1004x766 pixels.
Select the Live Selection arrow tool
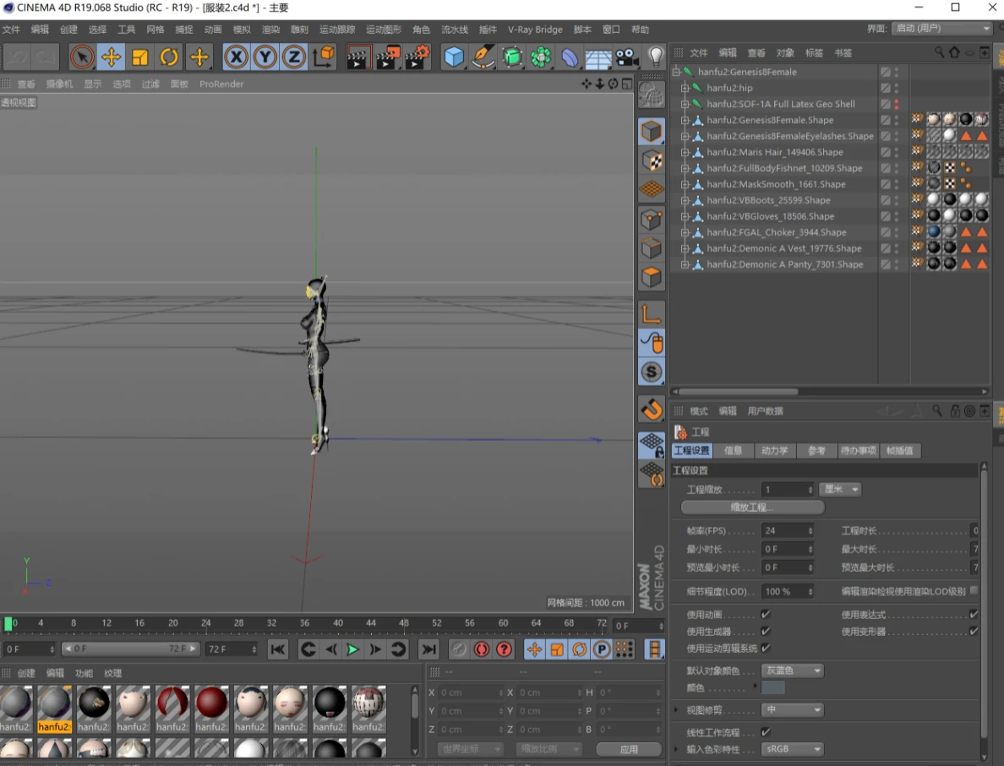(82, 57)
